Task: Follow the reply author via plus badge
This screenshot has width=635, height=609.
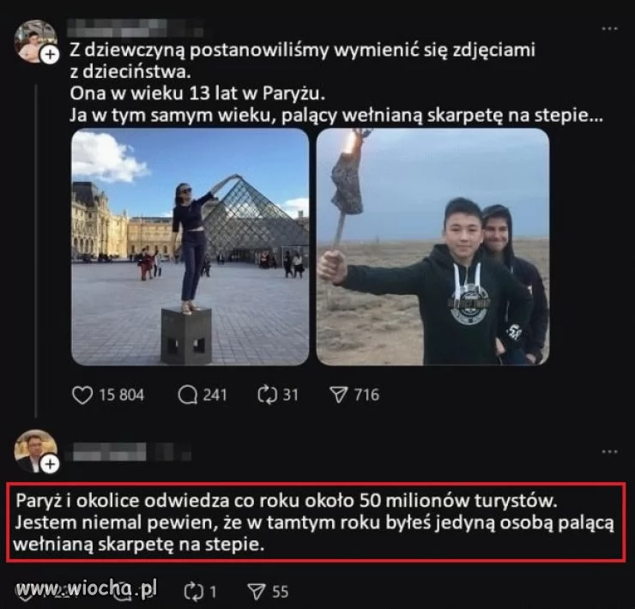Action: coord(51,464)
